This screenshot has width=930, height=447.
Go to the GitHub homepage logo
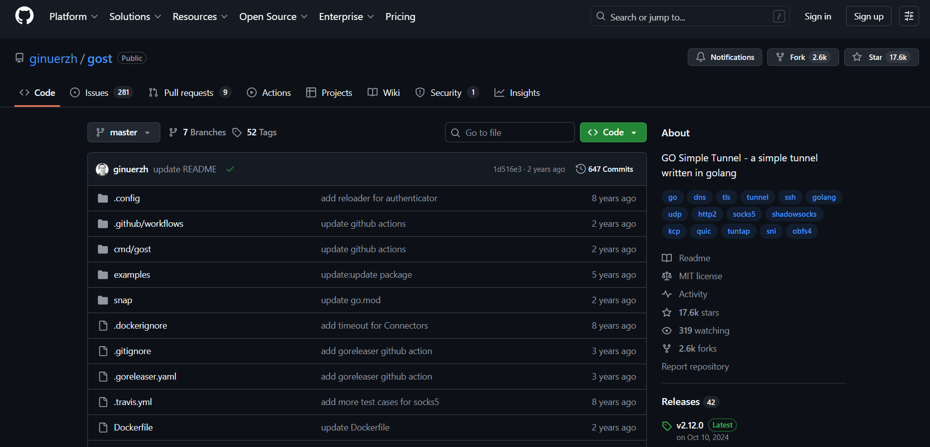(x=24, y=16)
